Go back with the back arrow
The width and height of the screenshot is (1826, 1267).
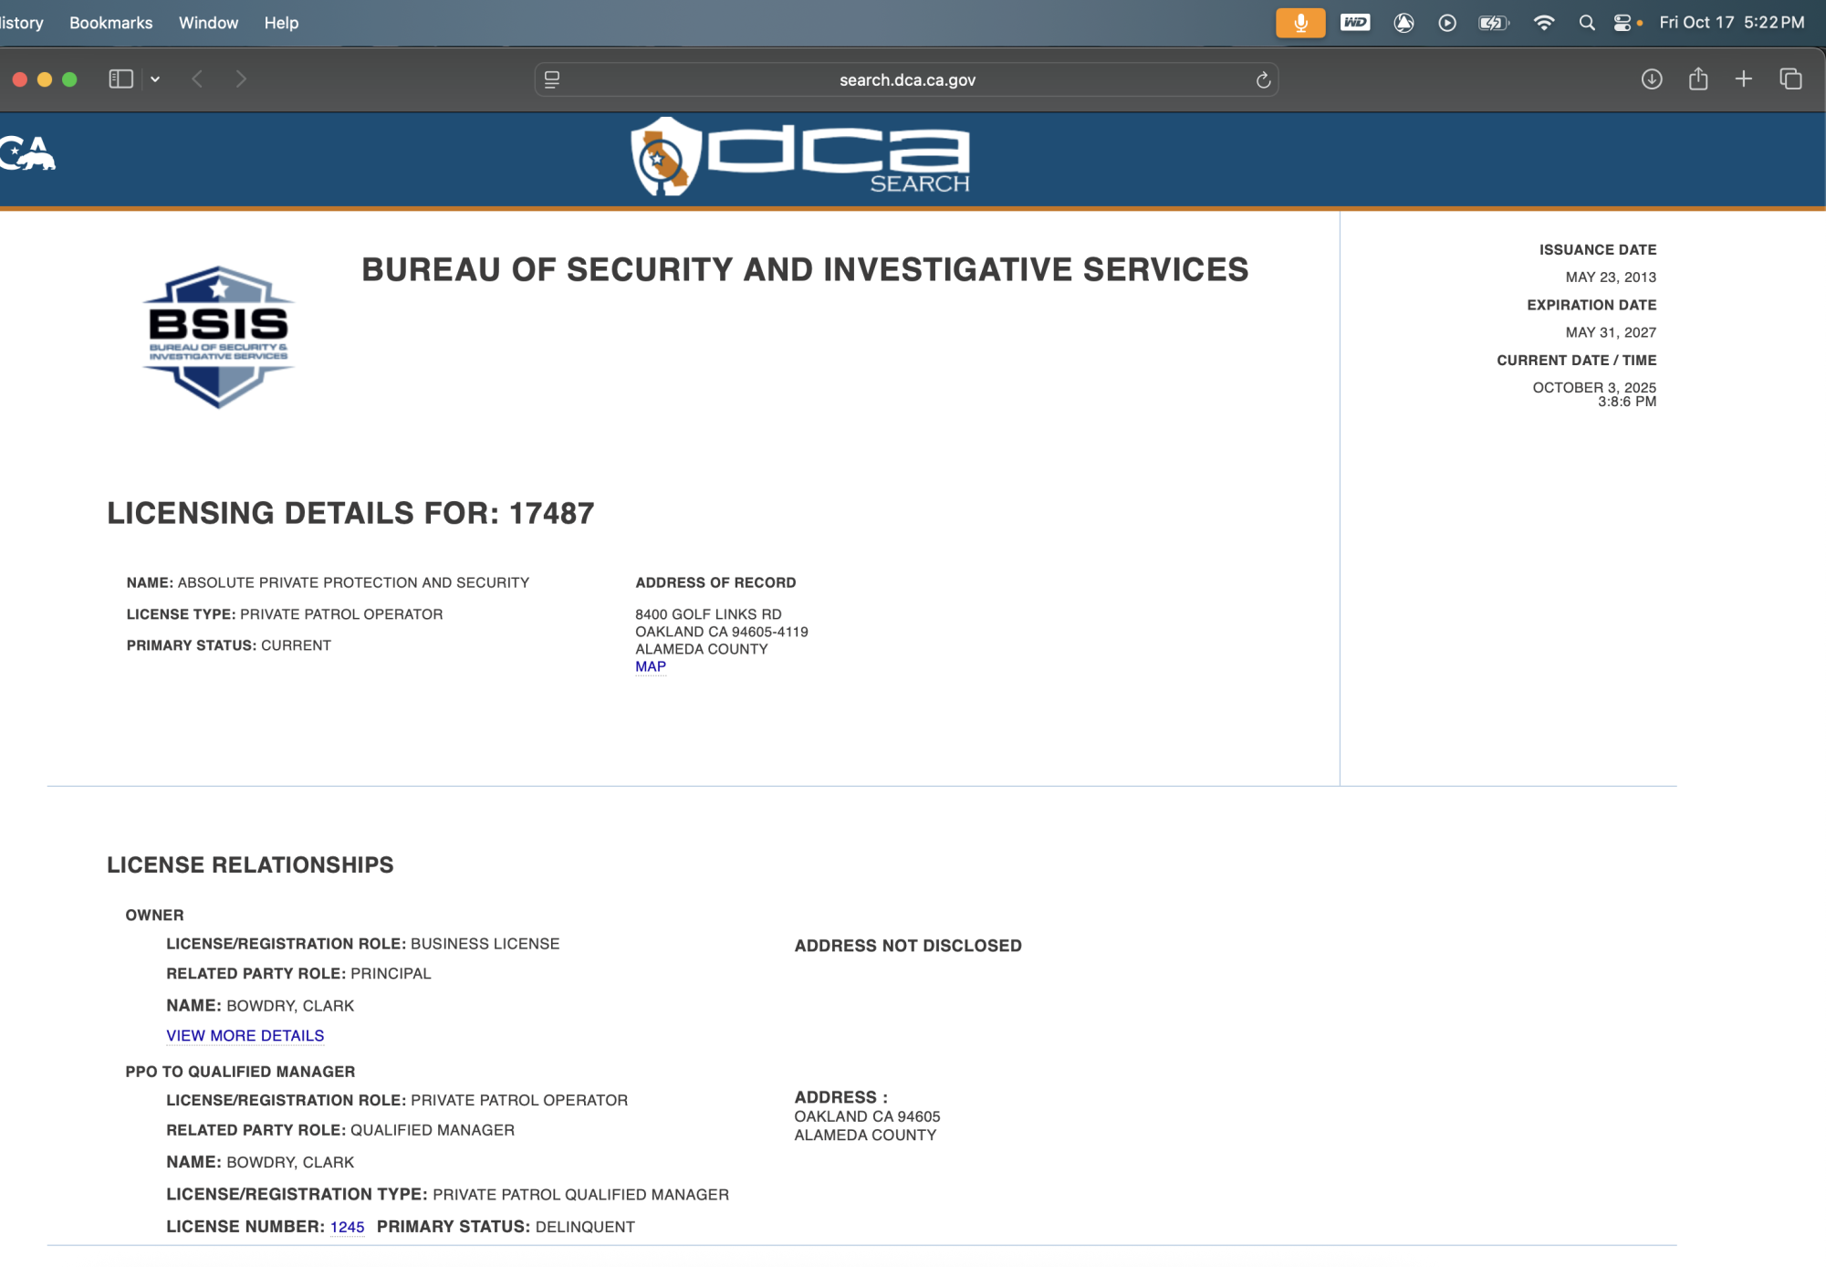pyautogui.click(x=197, y=79)
